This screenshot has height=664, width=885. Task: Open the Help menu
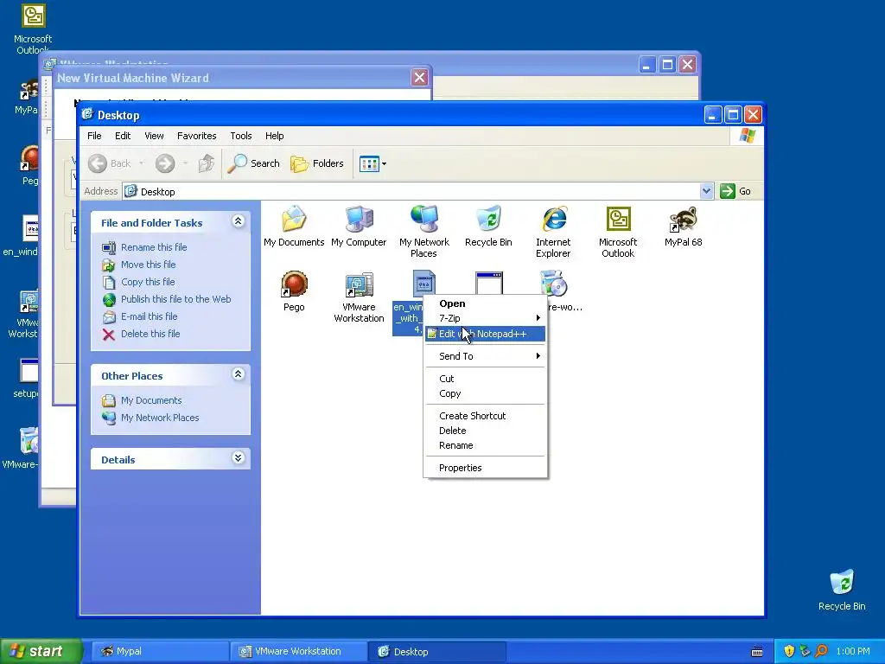[x=274, y=136]
